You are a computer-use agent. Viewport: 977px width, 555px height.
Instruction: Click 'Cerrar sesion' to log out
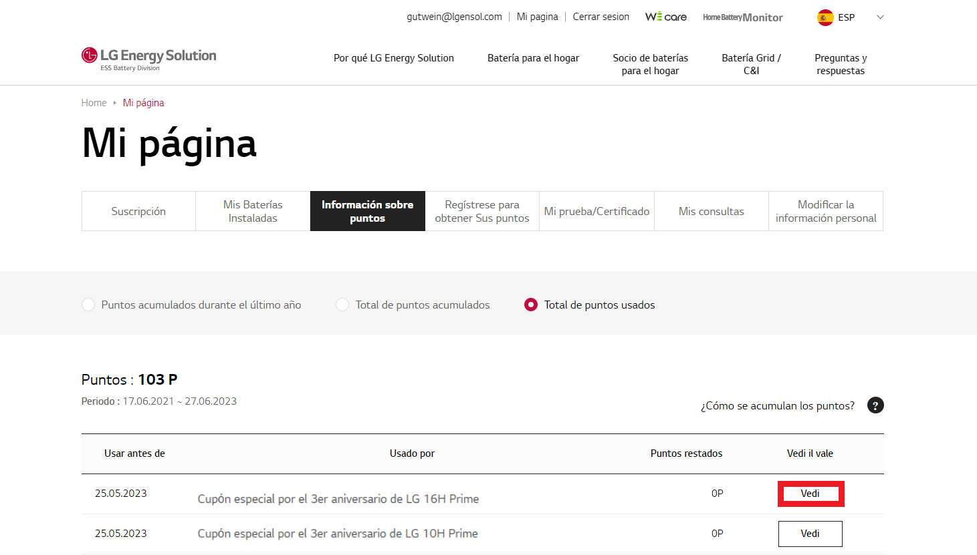[x=601, y=17]
